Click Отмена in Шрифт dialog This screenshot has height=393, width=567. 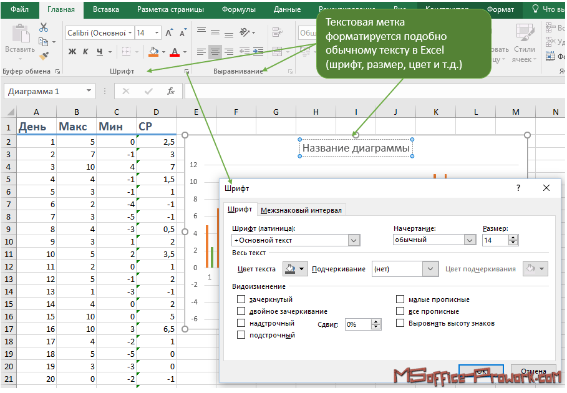[533, 371]
